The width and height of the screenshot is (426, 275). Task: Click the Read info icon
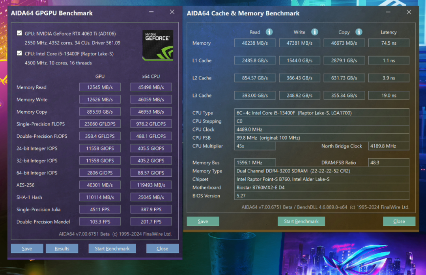pos(269,32)
